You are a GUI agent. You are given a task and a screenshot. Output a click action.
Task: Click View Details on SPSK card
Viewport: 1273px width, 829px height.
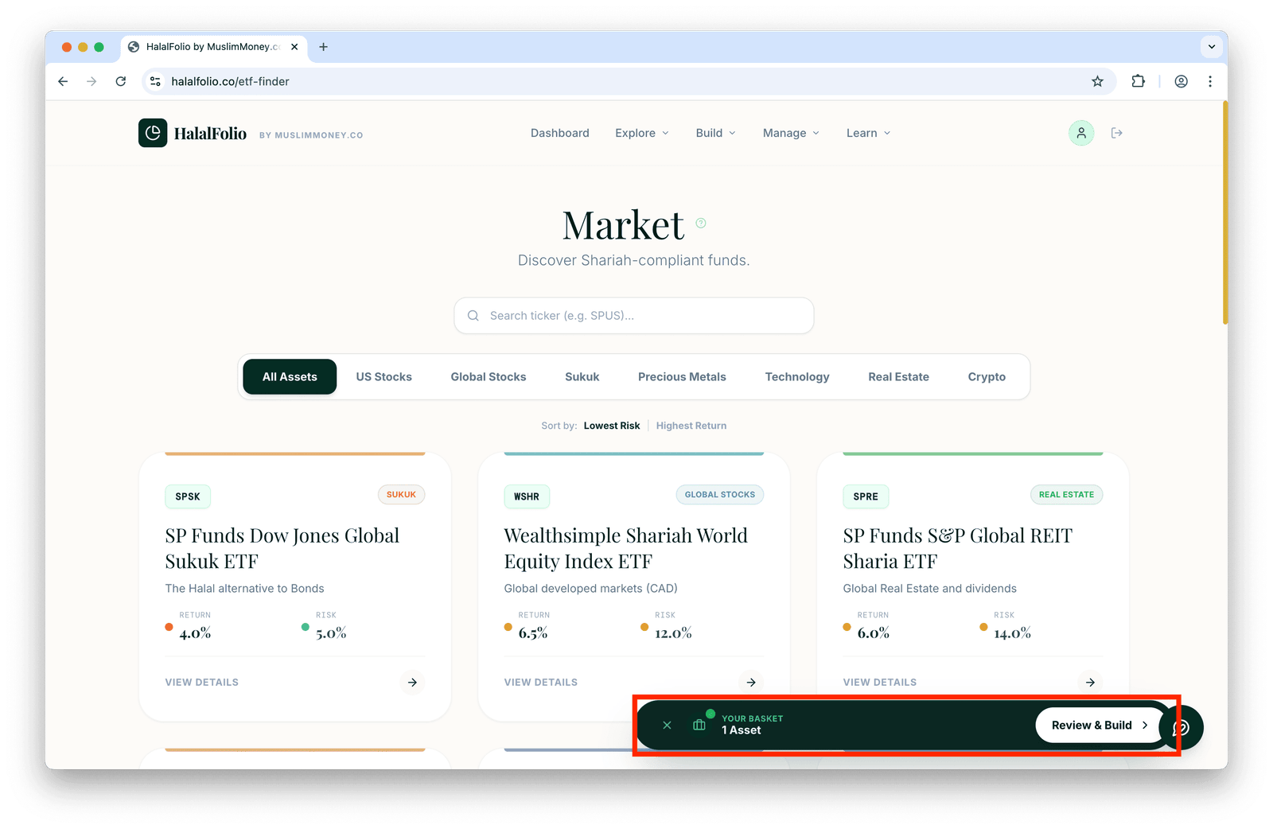[202, 683]
